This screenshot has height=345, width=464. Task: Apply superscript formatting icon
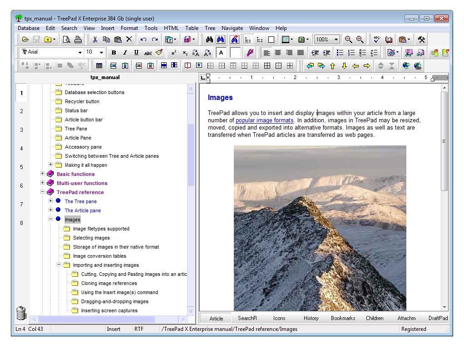point(174,53)
